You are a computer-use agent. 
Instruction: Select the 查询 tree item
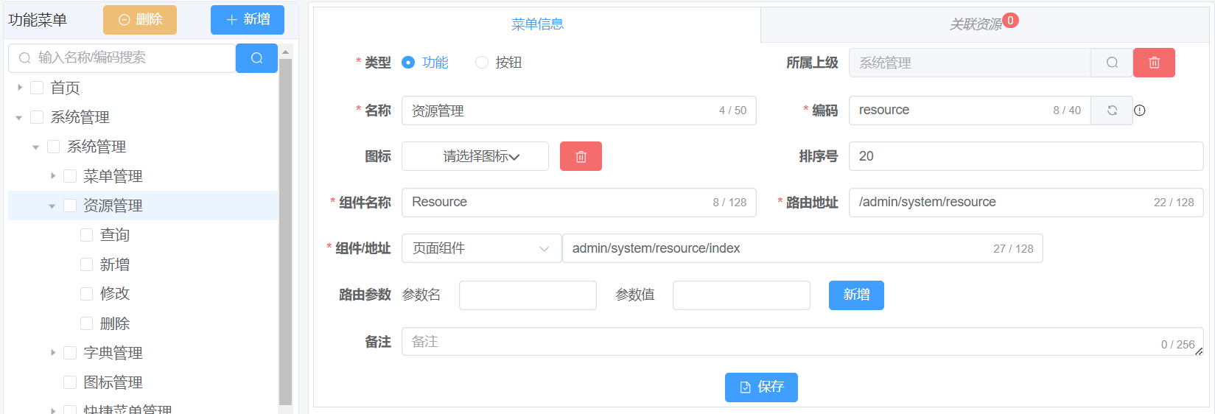pos(115,235)
